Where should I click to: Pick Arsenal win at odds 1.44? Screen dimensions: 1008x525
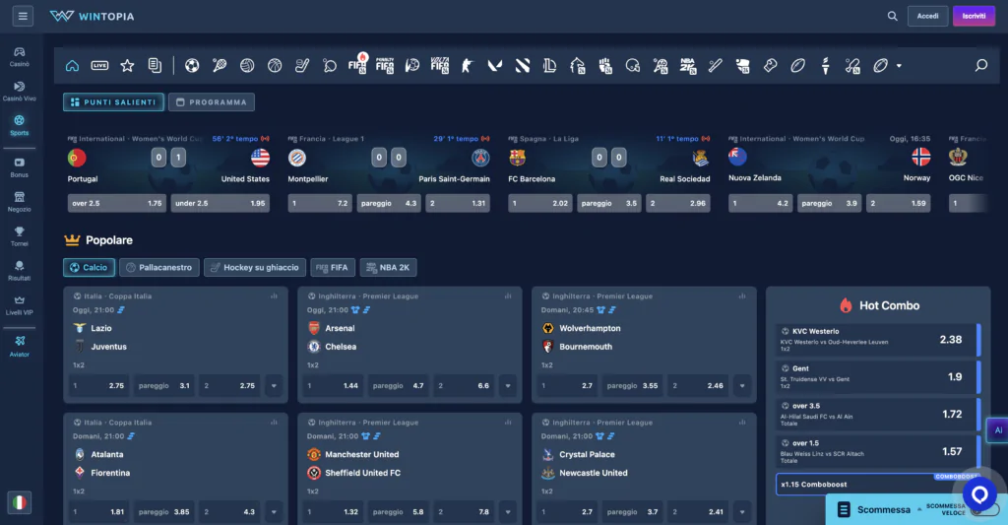333,386
